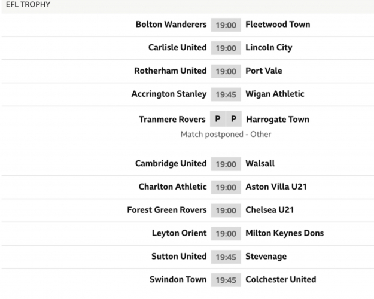374x299 pixels.
Task: Select Milton Keynes Dons team link
Action: pos(284,233)
